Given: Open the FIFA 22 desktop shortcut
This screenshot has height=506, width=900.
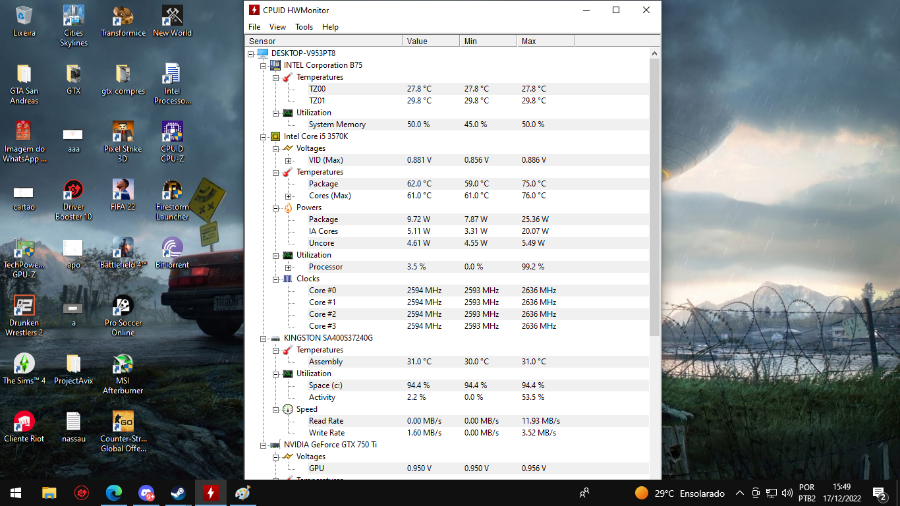Looking at the screenshot, I should (123, 194).
